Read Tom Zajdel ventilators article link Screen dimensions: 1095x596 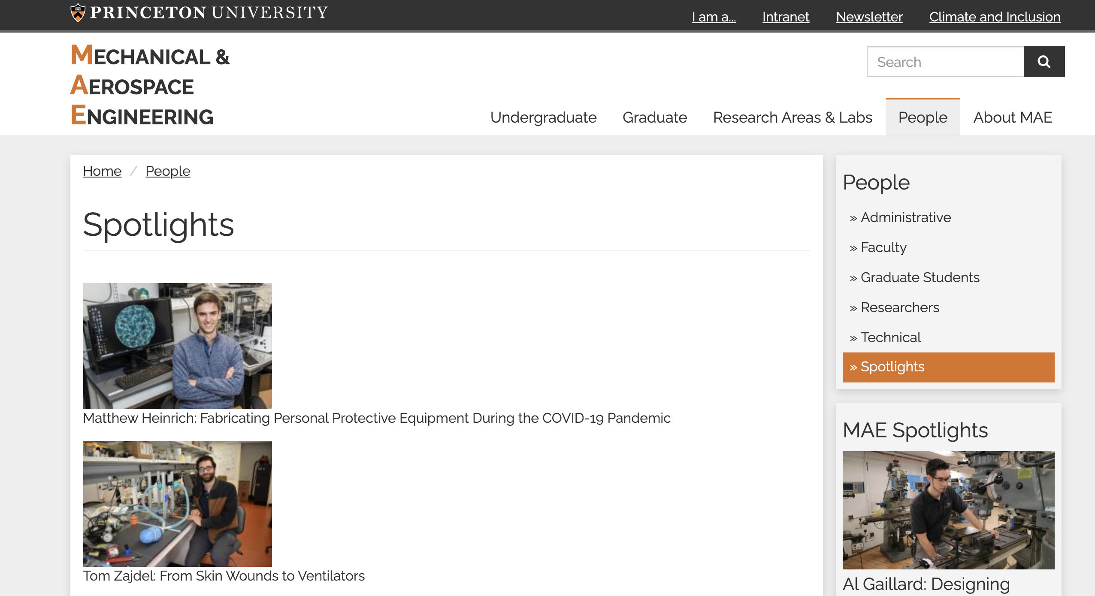click(224, 576)
